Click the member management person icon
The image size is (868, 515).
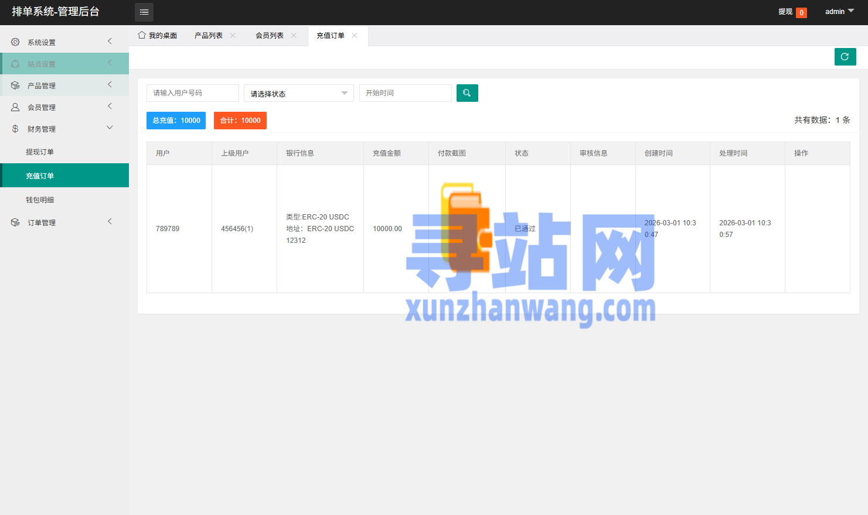click(x=15, y=107)
